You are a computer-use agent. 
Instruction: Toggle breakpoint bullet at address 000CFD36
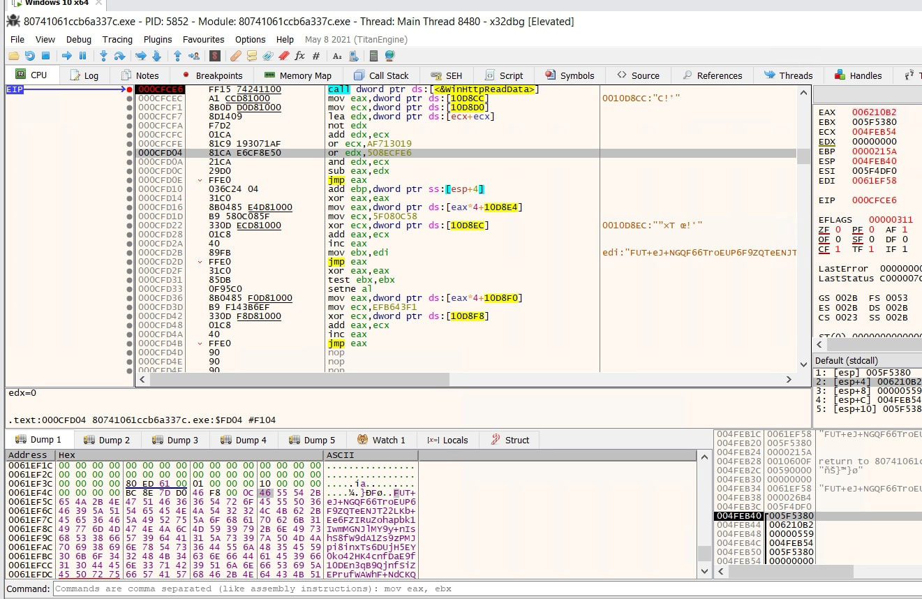click(x=129, y=298)
